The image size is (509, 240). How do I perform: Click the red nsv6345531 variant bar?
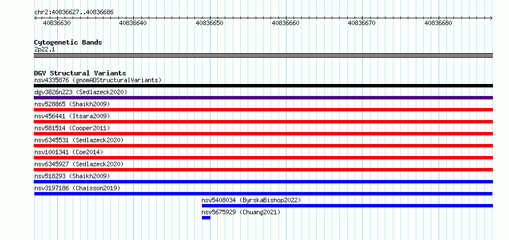(x=263, y=146)
